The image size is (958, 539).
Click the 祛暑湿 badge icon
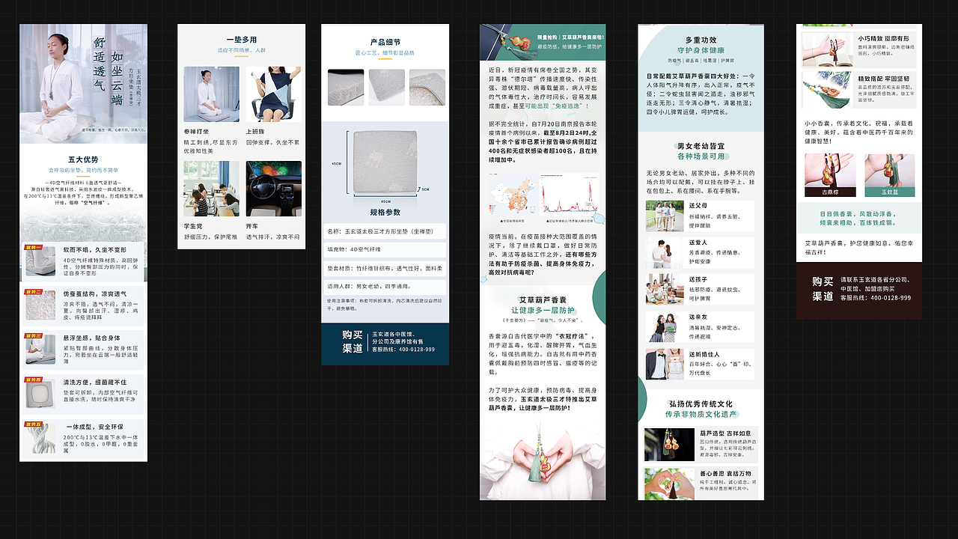coord(709,61)
